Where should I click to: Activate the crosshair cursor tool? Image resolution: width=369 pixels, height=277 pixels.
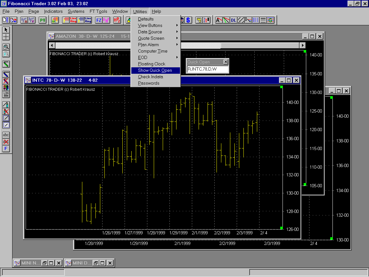[x=6, y=37]
